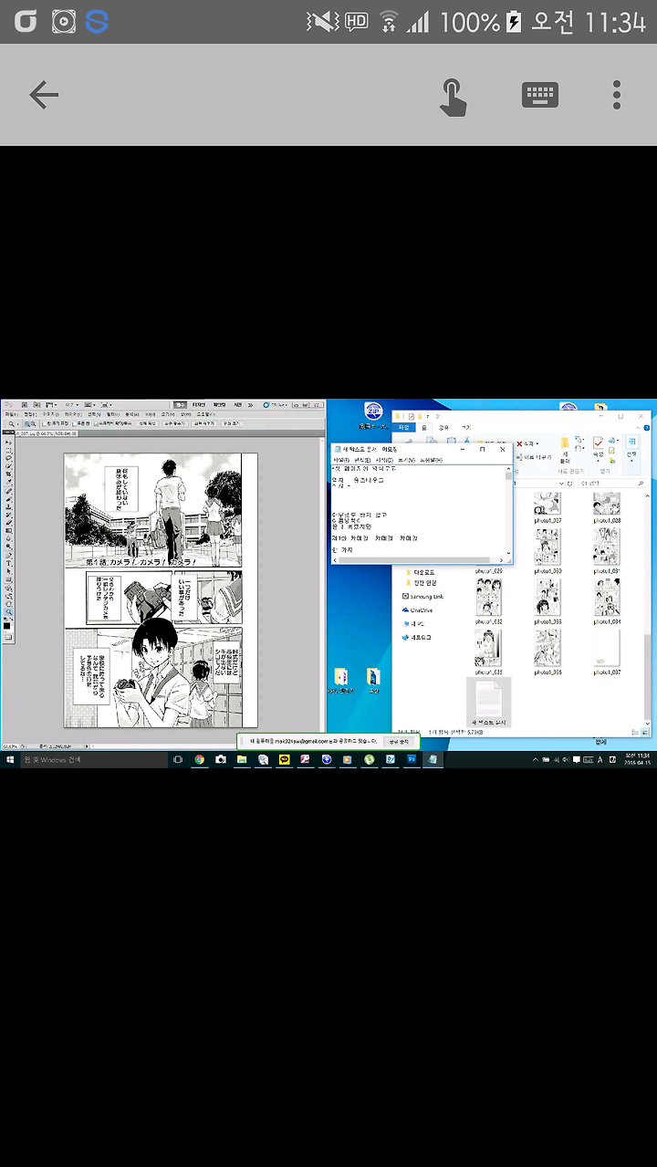The height and width of the screenshot is (1167, 657).
Task: Show the on-screen keyboard icon
Action: tap(540, 95)
